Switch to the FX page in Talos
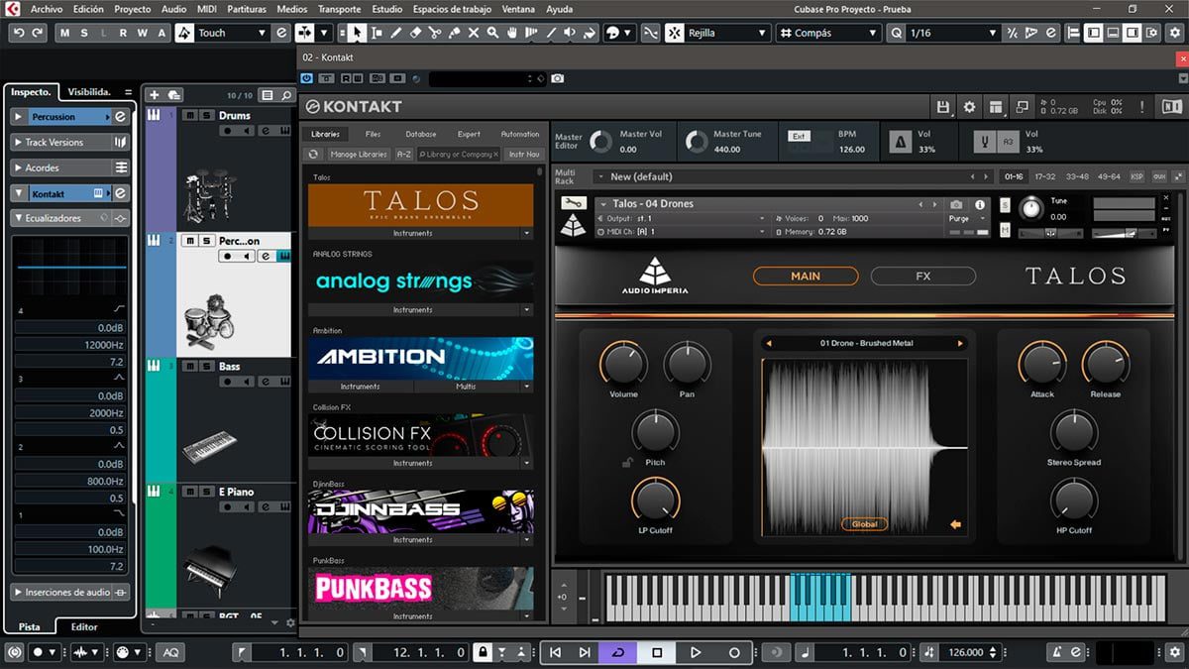1189x669 pixels. [x=922, y=277]
